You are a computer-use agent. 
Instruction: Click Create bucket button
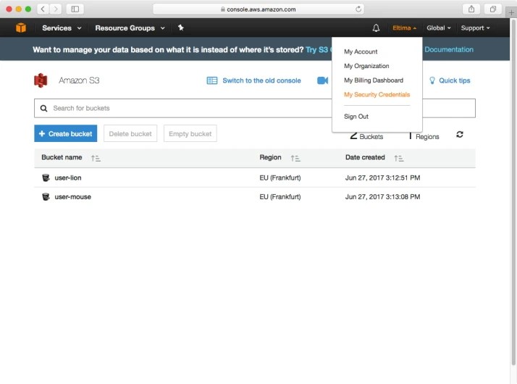click(x=66, y=133)
